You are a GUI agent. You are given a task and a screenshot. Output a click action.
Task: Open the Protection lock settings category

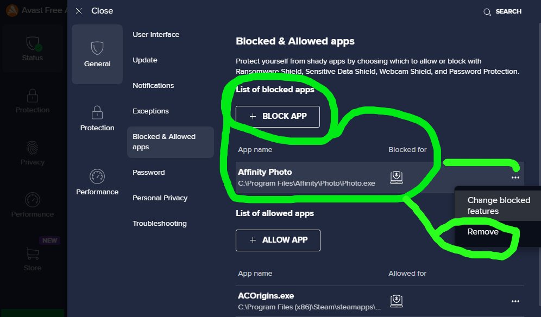click(97, 118)
